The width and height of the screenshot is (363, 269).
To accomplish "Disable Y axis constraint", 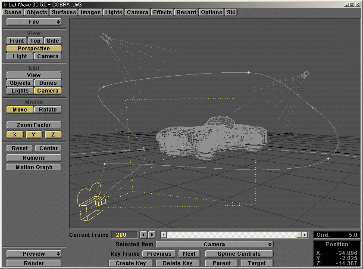I will pyautogui.click(x=28, y=134).
